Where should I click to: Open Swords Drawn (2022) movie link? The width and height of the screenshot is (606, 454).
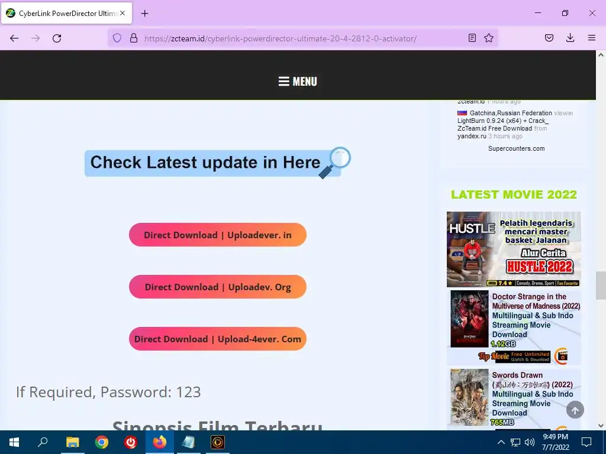tap(532, 394)
